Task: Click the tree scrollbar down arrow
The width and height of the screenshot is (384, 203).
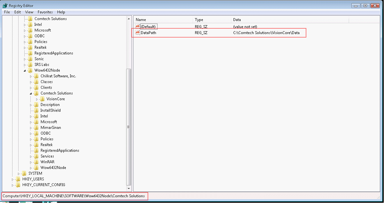Action: pyautogui.click(x=129, y=188)
